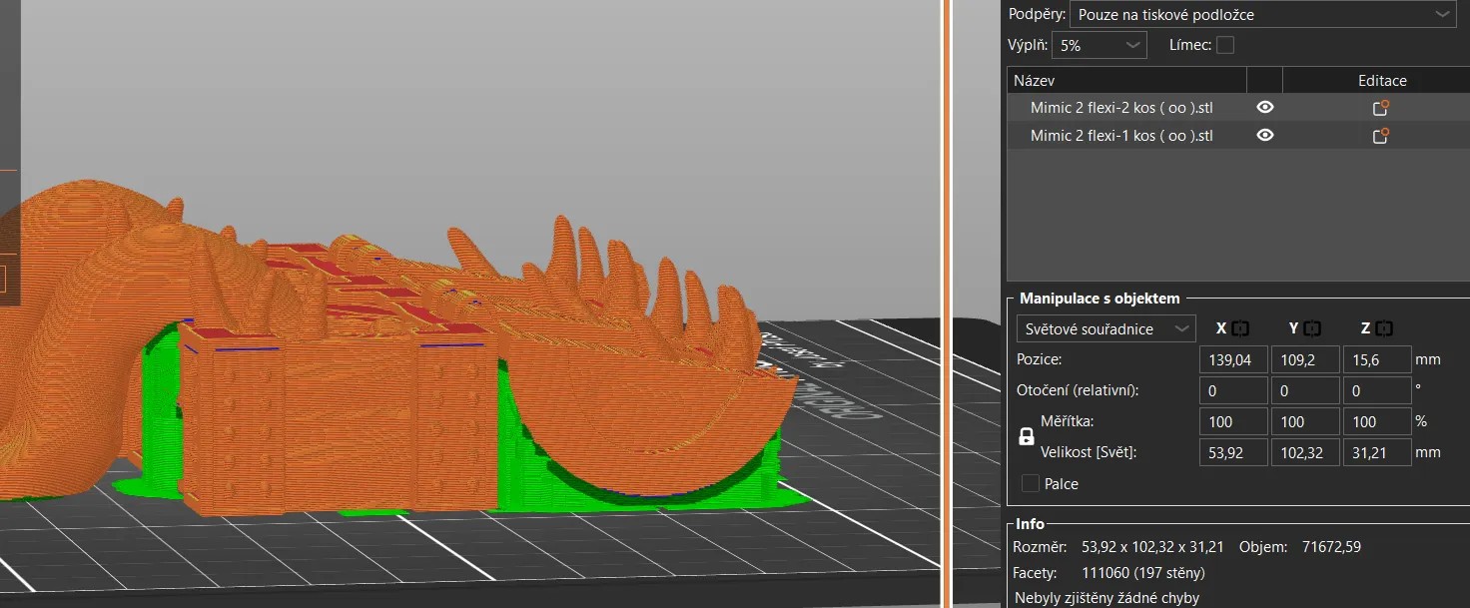Hide the Mimic 2 flexi-2 kos object

tap(1265, 108)
